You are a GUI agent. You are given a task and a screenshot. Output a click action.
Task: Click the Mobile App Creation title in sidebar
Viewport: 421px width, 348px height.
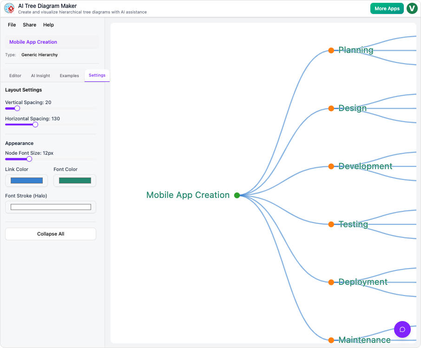(x=33, y=42)
